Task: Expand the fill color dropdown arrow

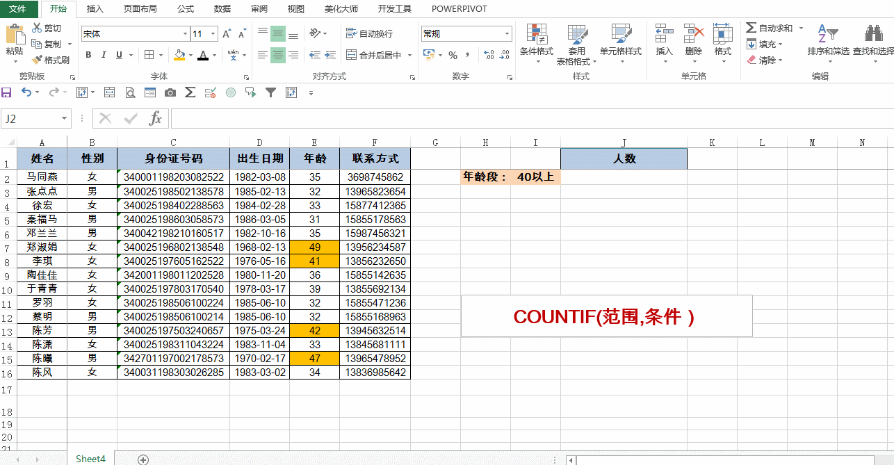Action: (x=189, y=55)
